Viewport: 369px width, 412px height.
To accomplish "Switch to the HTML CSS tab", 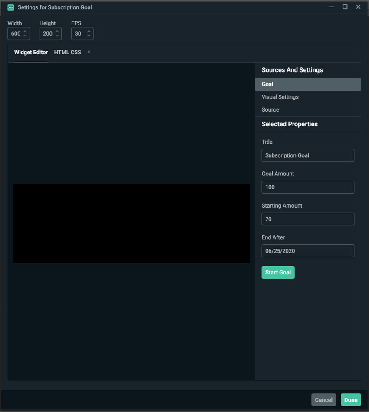I will [68, 52].
